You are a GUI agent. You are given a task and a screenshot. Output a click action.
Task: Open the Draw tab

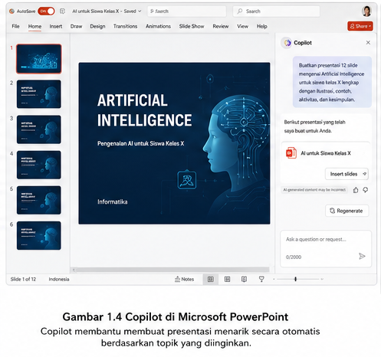(x=76, y=26)
